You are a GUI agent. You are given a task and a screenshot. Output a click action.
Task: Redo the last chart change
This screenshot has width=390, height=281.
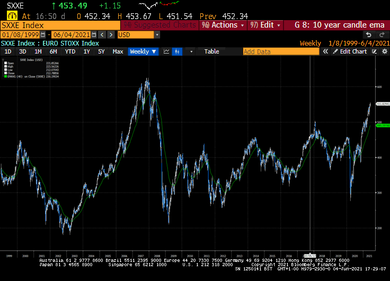tap(382, 34)
